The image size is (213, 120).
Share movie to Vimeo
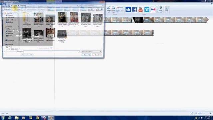point(147,9)
